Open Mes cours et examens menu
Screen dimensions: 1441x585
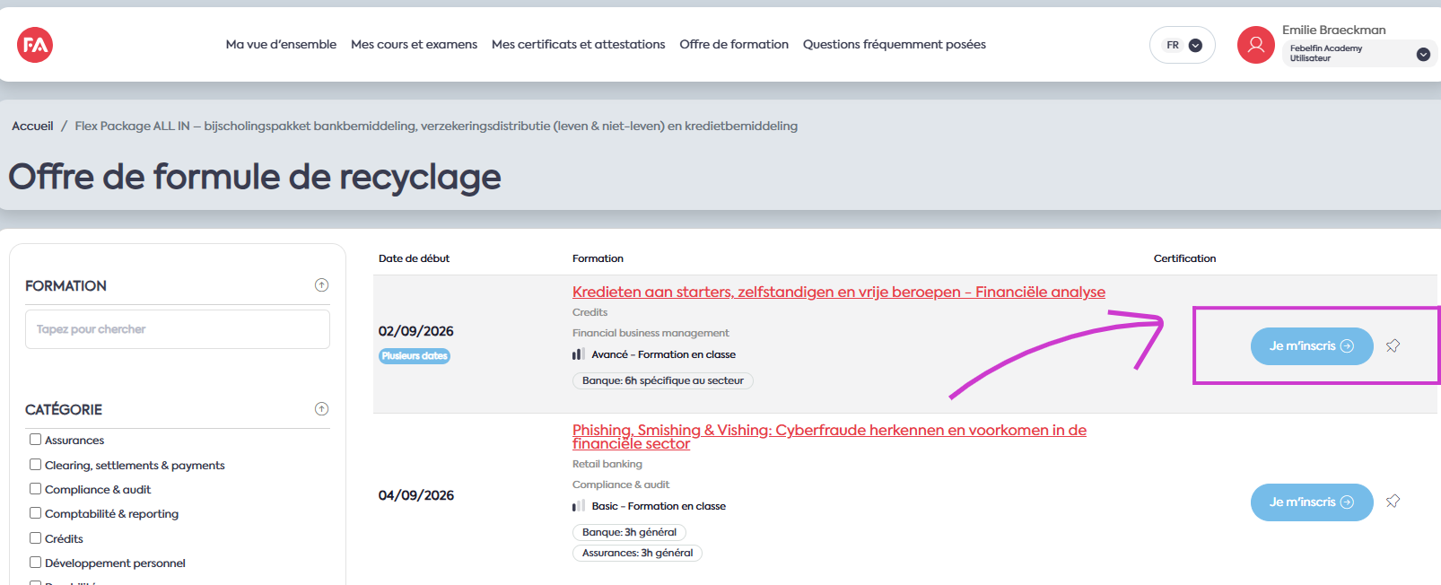414,44
